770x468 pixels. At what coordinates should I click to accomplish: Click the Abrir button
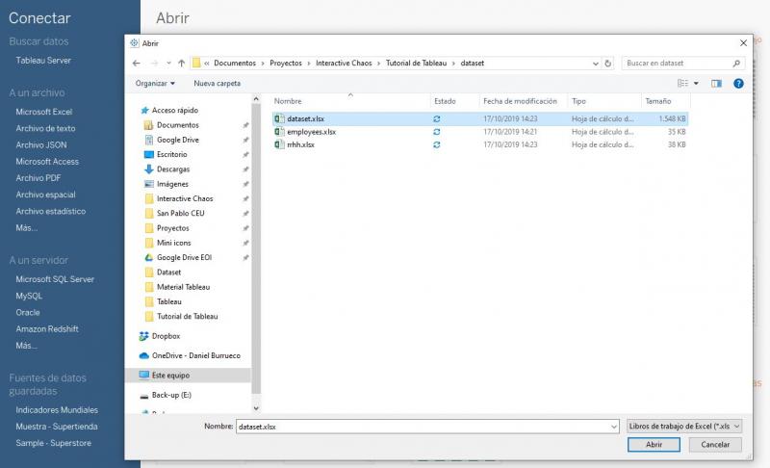(654, 445)
